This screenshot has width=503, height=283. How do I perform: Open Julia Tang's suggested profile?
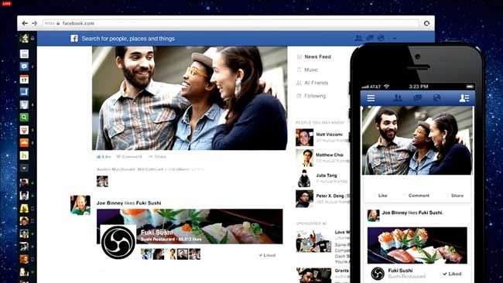(327, 176)
